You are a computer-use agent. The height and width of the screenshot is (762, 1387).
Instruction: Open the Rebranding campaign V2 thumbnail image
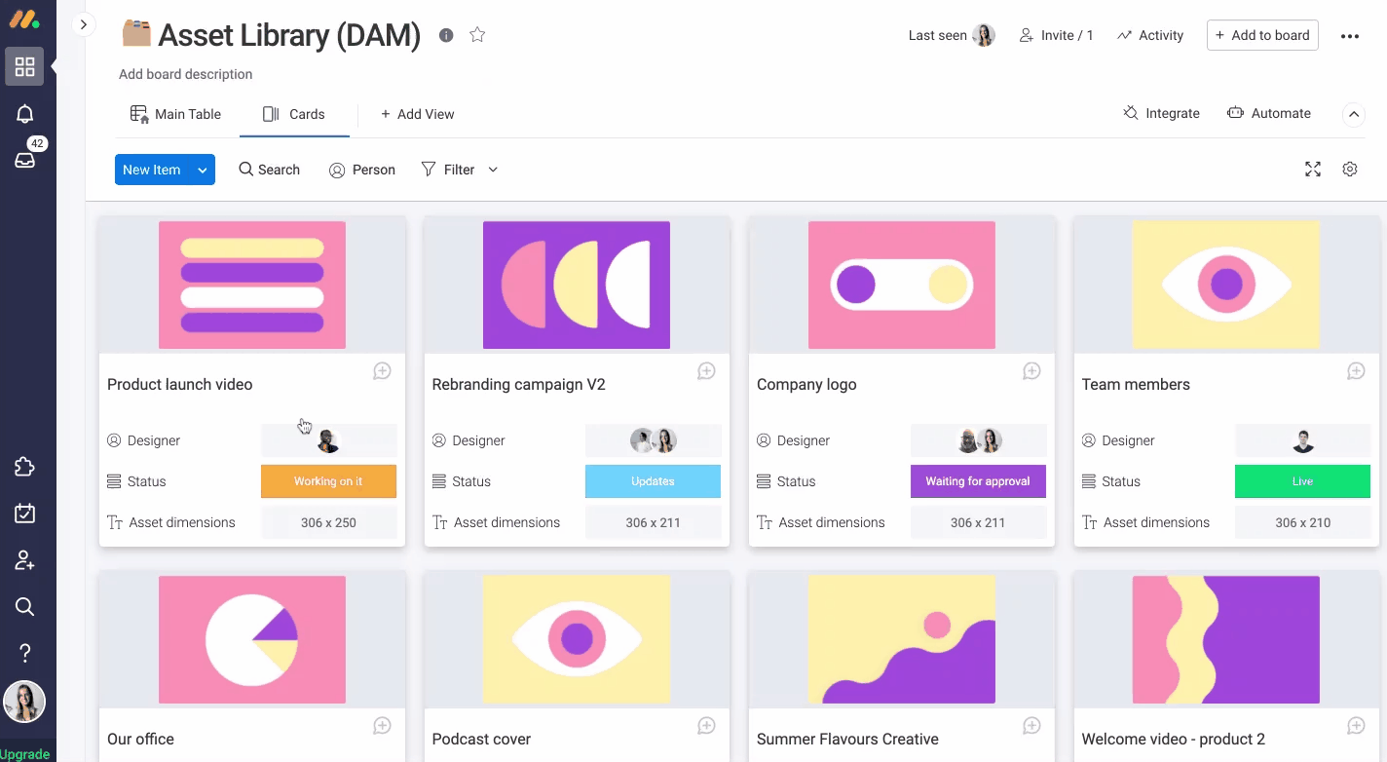[x=577, y=285]
